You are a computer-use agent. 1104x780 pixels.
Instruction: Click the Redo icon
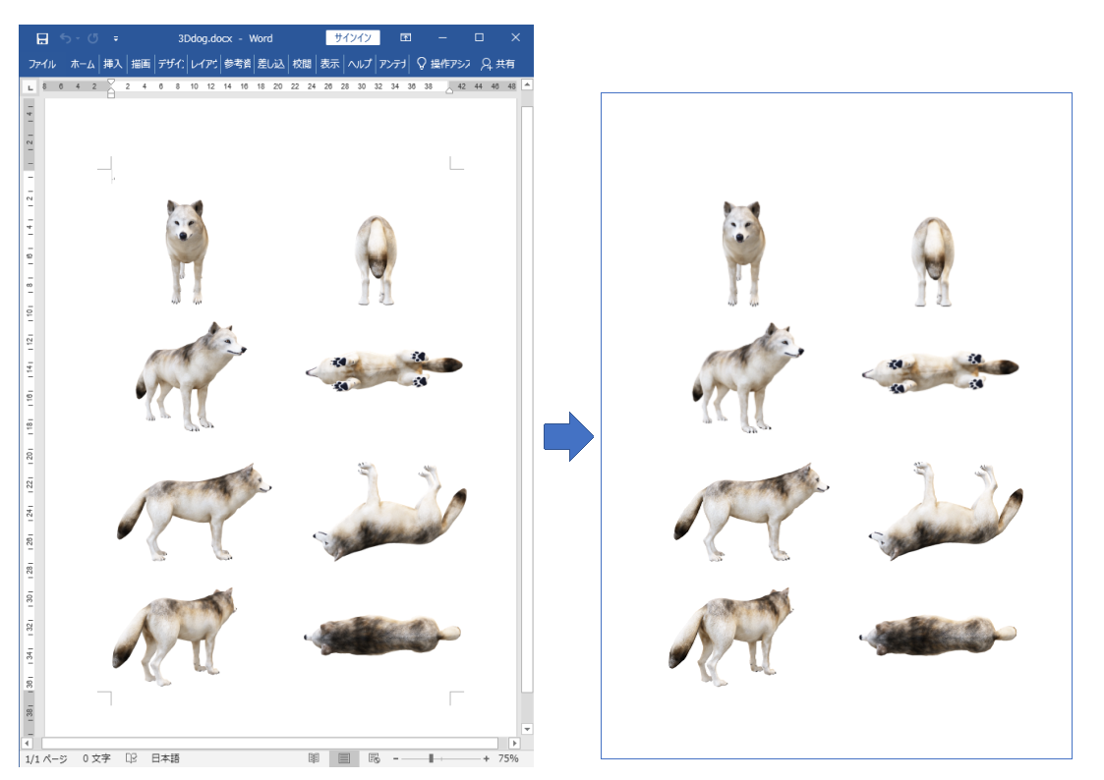pyautogui.click(x=92, y=37)
